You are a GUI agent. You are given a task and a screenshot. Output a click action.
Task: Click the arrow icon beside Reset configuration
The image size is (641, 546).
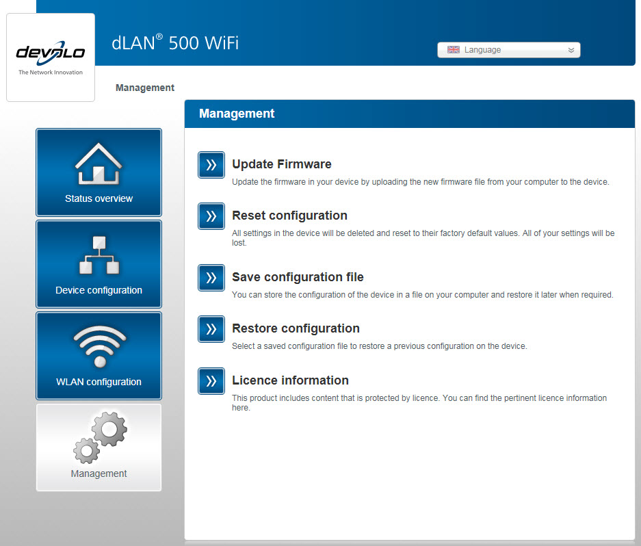[211, 216]
